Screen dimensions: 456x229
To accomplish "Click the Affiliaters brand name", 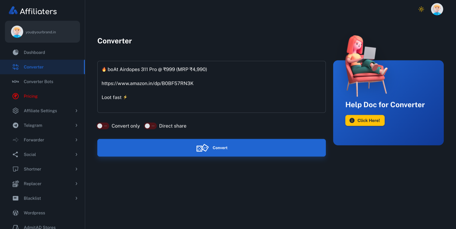I will [38, 11].
